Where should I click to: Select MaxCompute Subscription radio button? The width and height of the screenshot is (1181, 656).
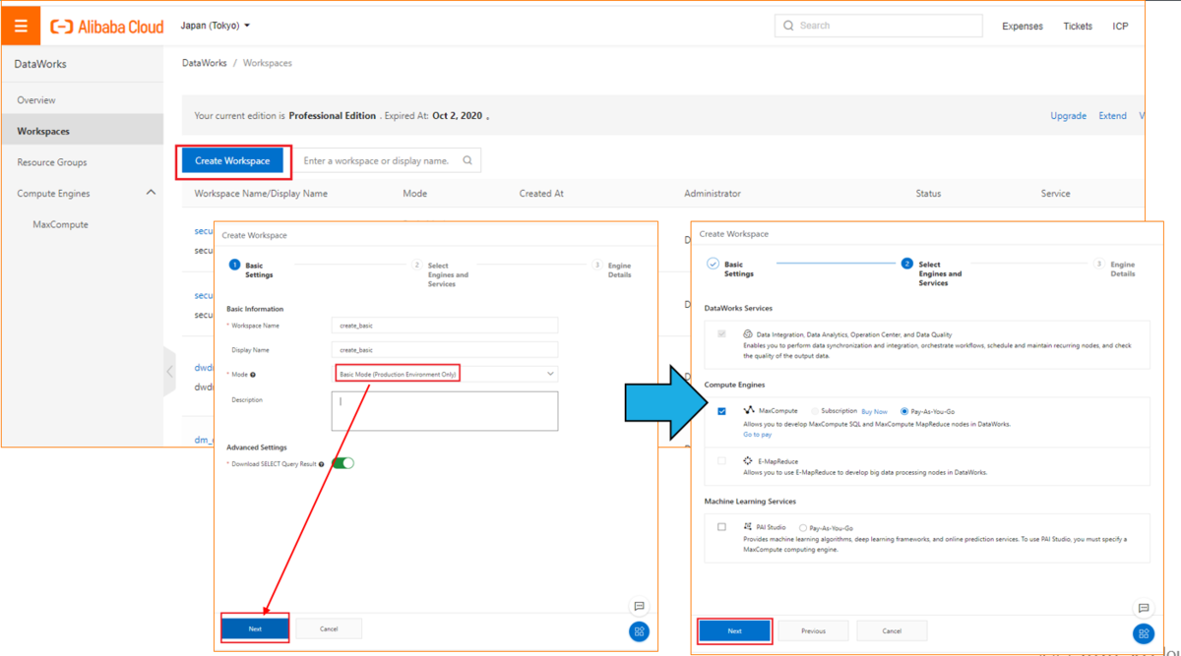pyautogui.click(x=814, y=411)
